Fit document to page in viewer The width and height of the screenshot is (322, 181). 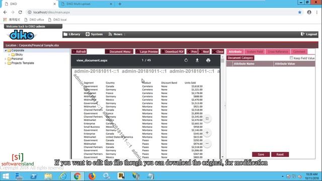(207, 119)
